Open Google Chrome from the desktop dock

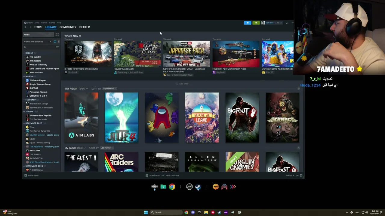(172, 187)
